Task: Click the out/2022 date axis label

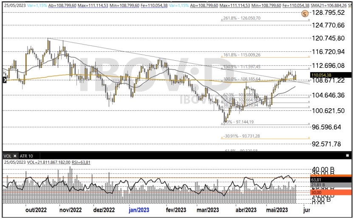Action: [36, 210]
